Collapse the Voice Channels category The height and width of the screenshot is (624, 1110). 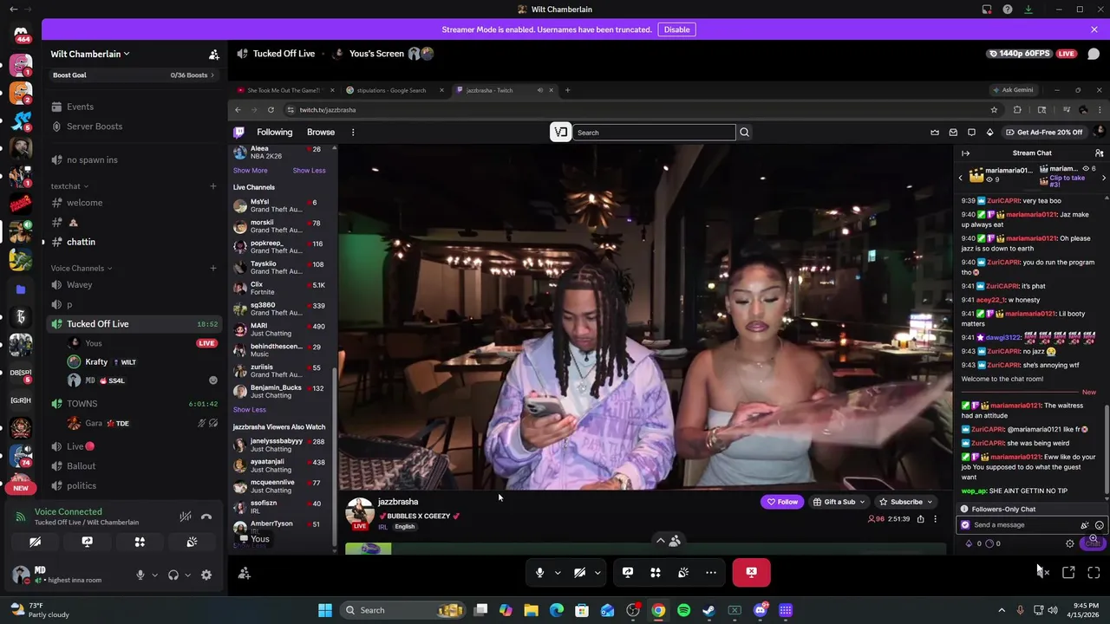(x=81, y=268)
